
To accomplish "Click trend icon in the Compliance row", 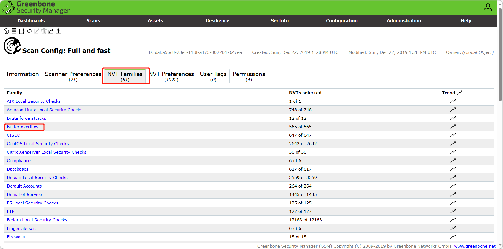I will tap(453, 160).
